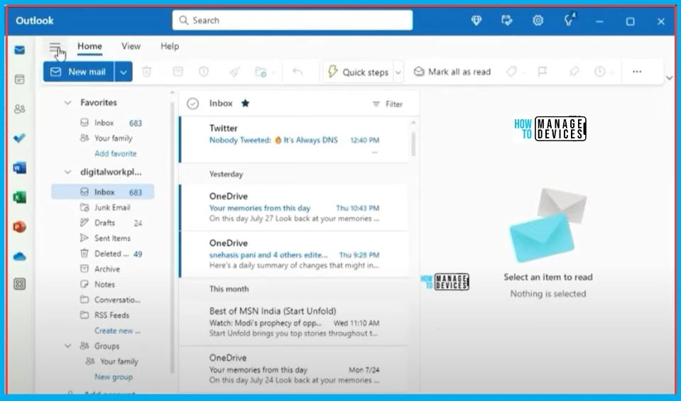Open the Home tab

[x=90, y=46]
